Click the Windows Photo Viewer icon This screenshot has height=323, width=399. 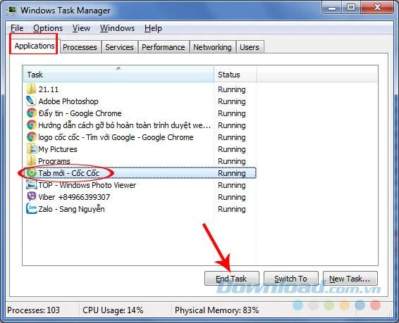(x=32, y=184)
